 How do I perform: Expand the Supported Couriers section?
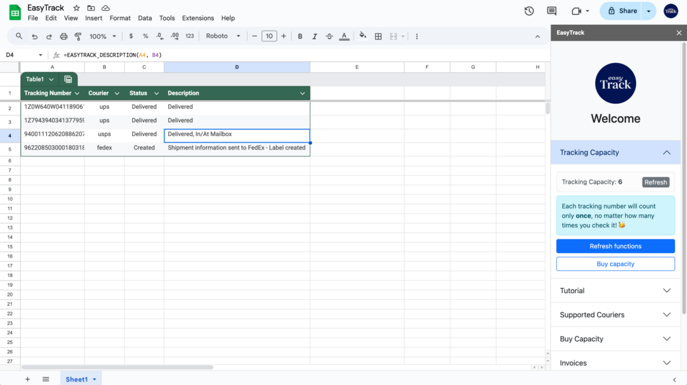tap(615, 315)
